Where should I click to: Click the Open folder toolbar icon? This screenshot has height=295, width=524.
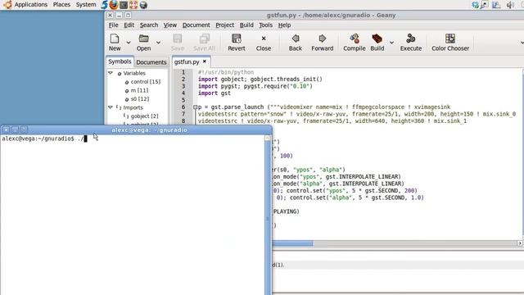[x=144, y=39]
